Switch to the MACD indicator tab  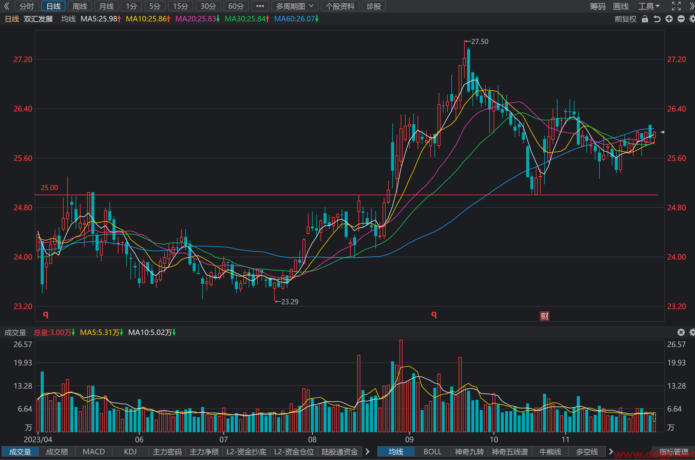[x=94, y=452]
